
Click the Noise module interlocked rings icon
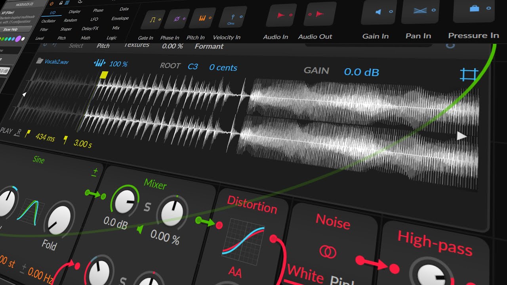click(328, 252)
